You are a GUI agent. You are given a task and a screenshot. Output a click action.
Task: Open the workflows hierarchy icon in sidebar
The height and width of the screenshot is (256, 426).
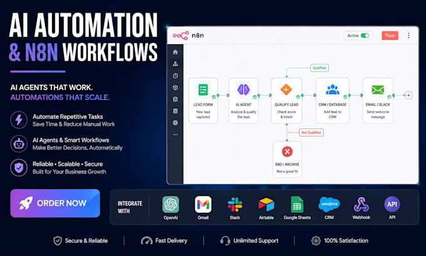[175, 64]
